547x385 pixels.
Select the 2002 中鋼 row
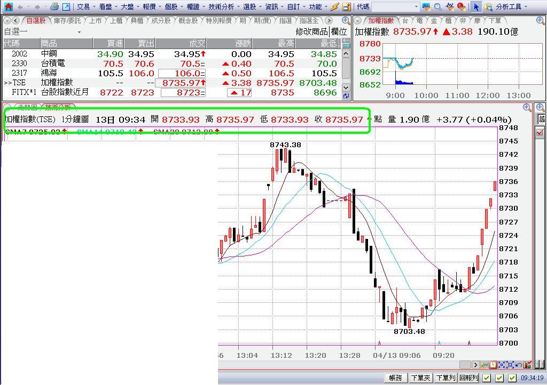(171, 54)
